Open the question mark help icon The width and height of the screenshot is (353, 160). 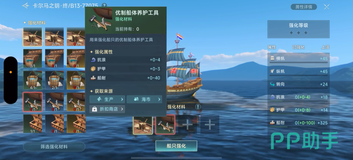[x=104, y=5]
